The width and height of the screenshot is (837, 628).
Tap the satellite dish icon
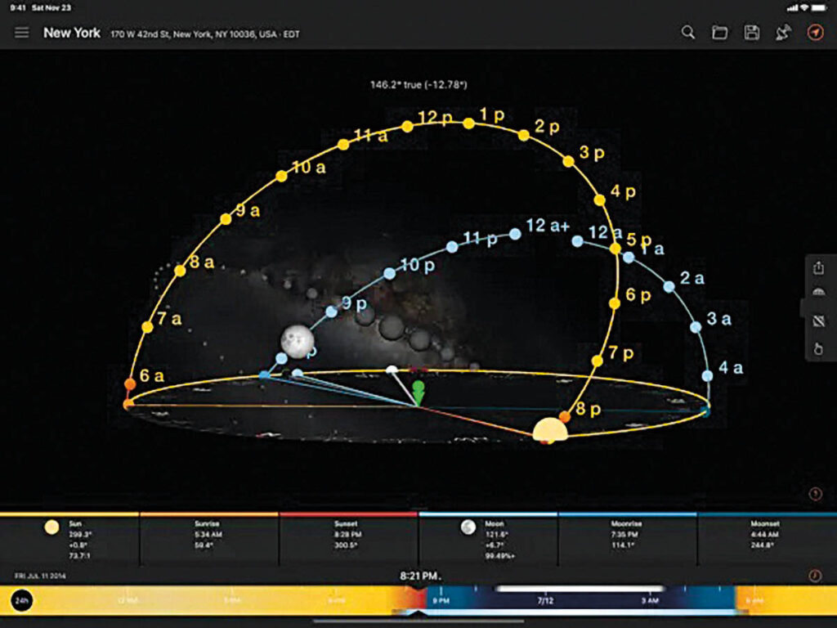[x=783, y=33]
